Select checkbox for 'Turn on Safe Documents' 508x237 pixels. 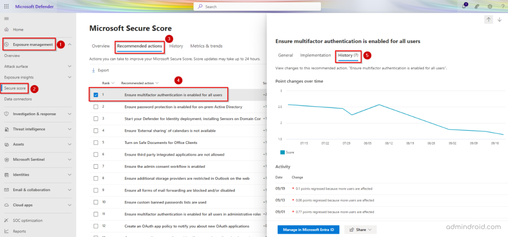point(96,142)
